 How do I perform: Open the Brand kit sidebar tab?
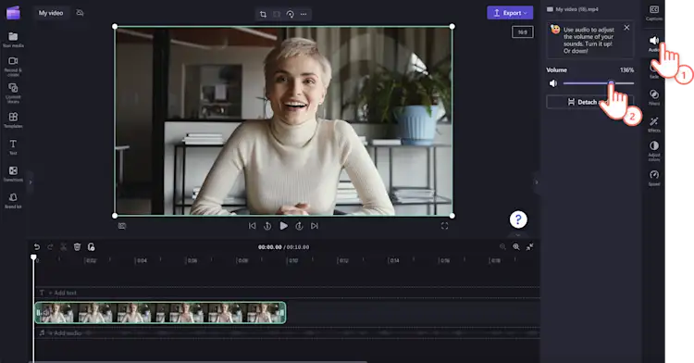coord(13,201)
